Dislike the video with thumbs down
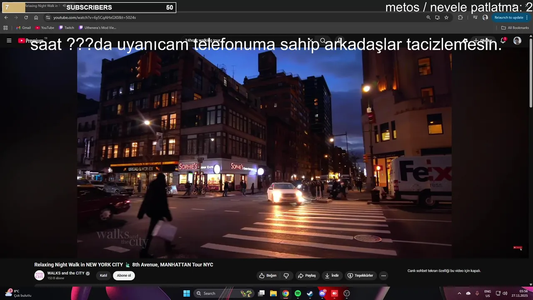 click(286, 275)
